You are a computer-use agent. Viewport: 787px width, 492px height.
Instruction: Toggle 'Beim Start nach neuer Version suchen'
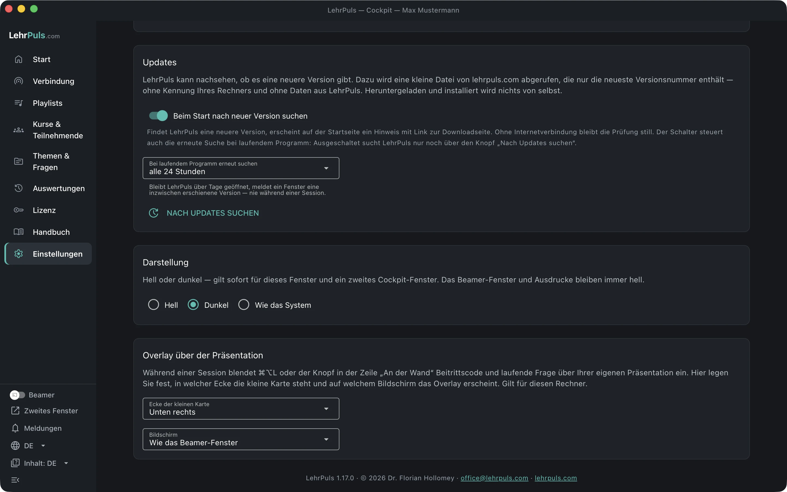pos(158,116)
